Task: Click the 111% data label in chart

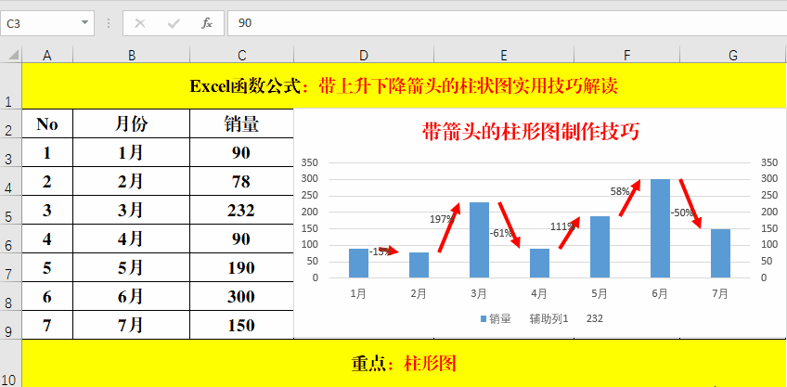Action: [x=562, y=226]
